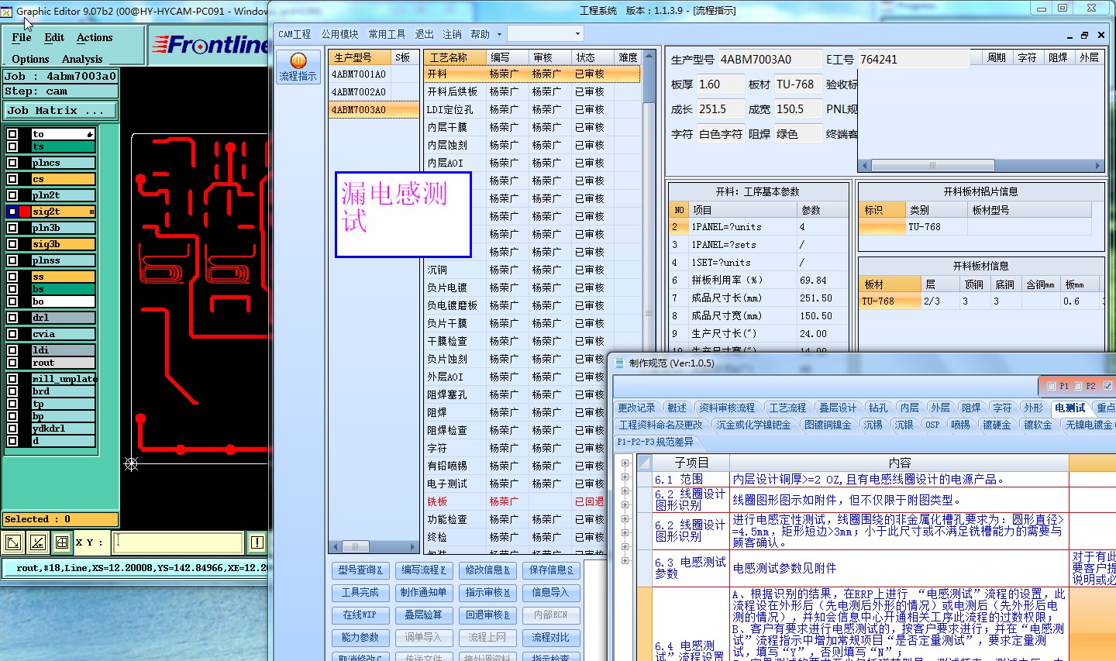
Task: Click the zoom-area icon beside the XY field
Action: (13, 542)
